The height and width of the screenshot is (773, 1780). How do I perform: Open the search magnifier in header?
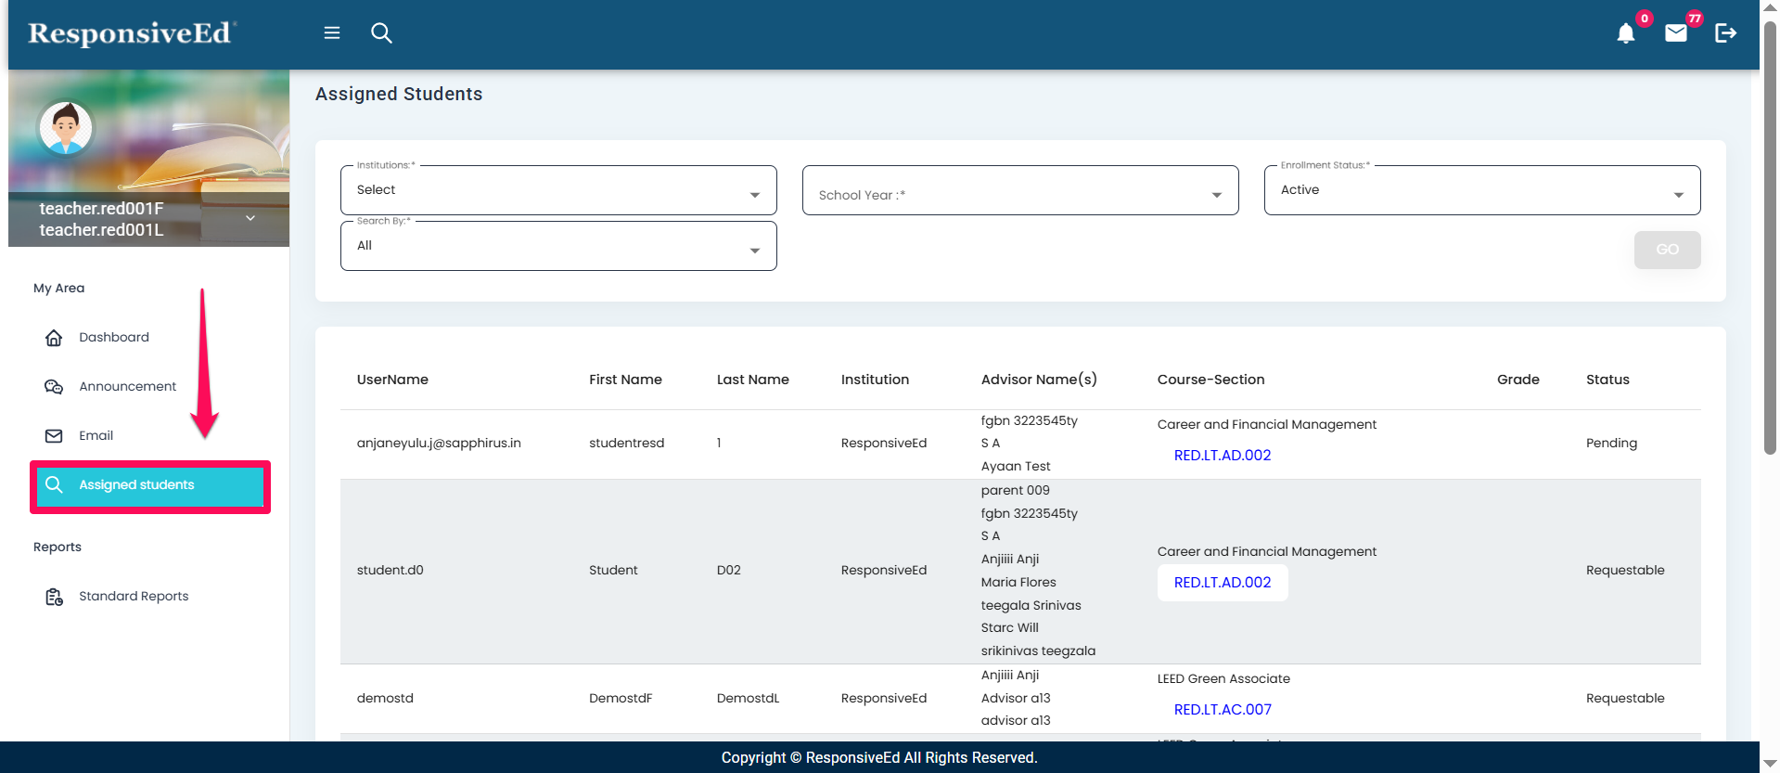(x=381, y=33)
